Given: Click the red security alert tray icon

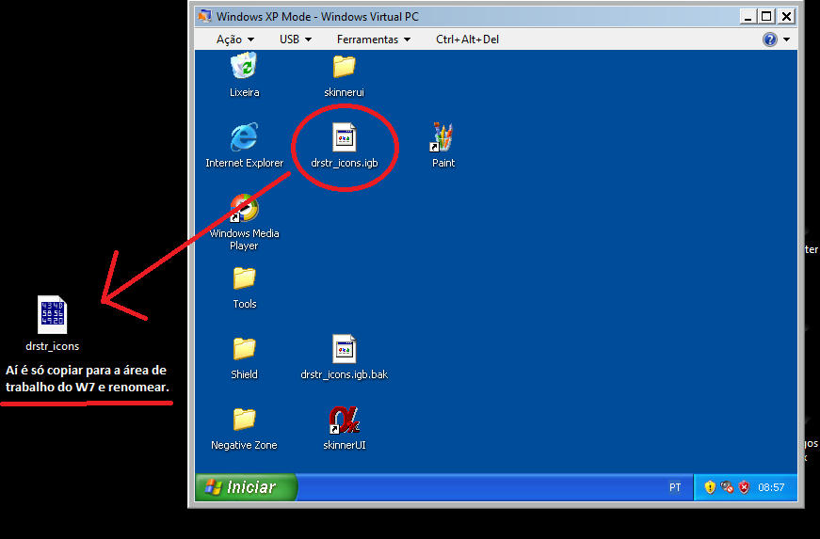Looking at the screenshot, I should 744,487.
